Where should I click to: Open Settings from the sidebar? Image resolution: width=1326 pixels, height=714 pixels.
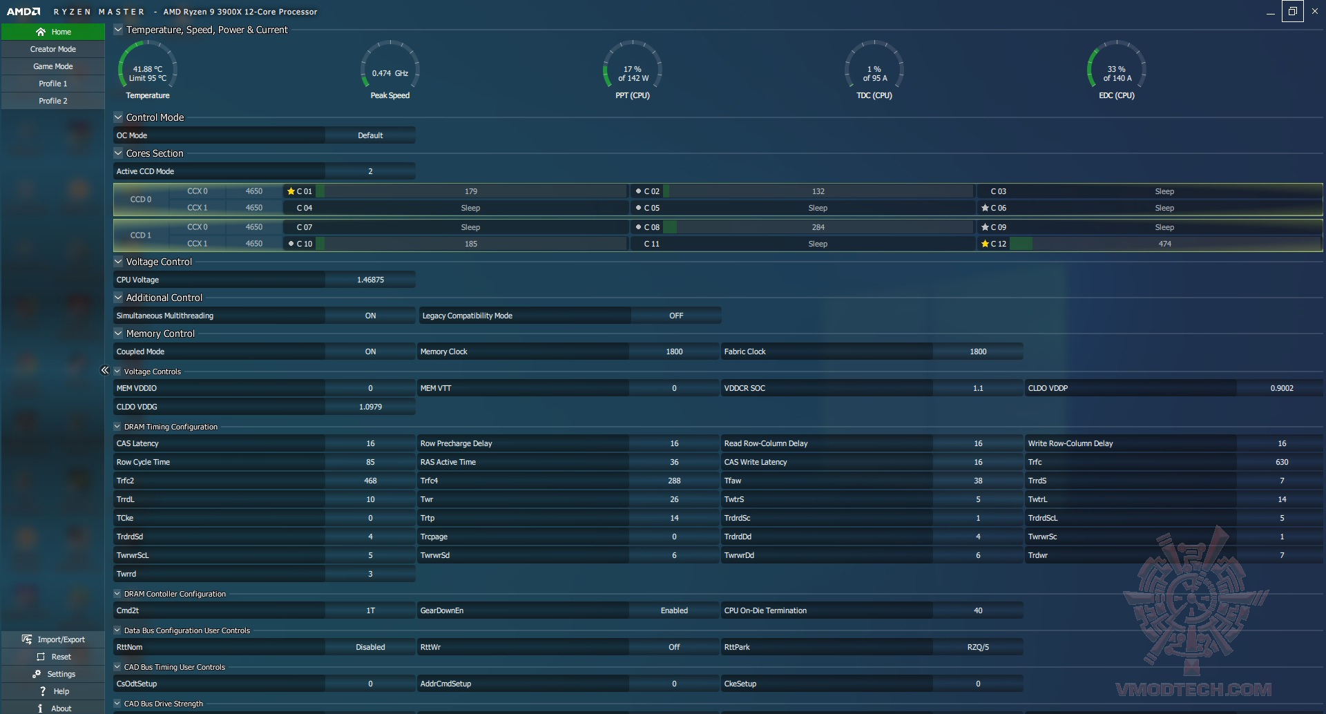pos(53,674)
